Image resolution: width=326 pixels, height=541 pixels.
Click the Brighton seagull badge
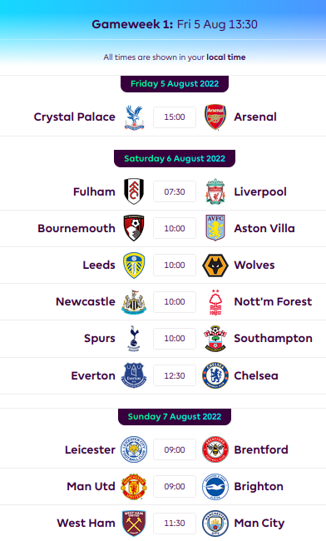[x=215, y=487]
